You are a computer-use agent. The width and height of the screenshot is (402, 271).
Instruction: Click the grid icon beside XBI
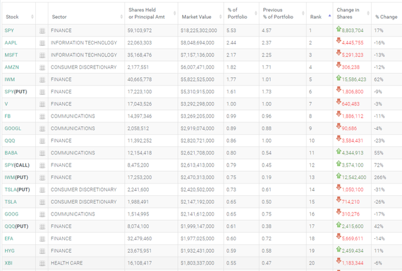pyautogui.click(x=42, y=263)
